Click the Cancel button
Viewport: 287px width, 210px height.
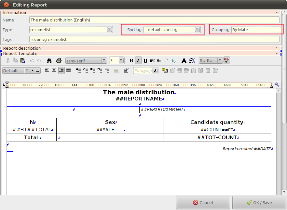[203, 203]
